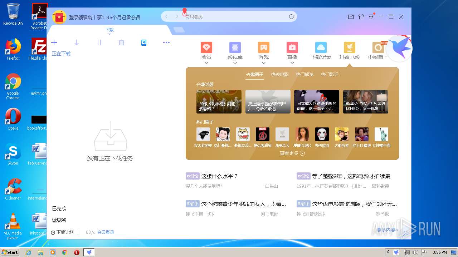The width and height of the screenshot is (458, 257).
Task: Add a new download task with plus icon
Action: pyautogui.click(x=54, y=42)
